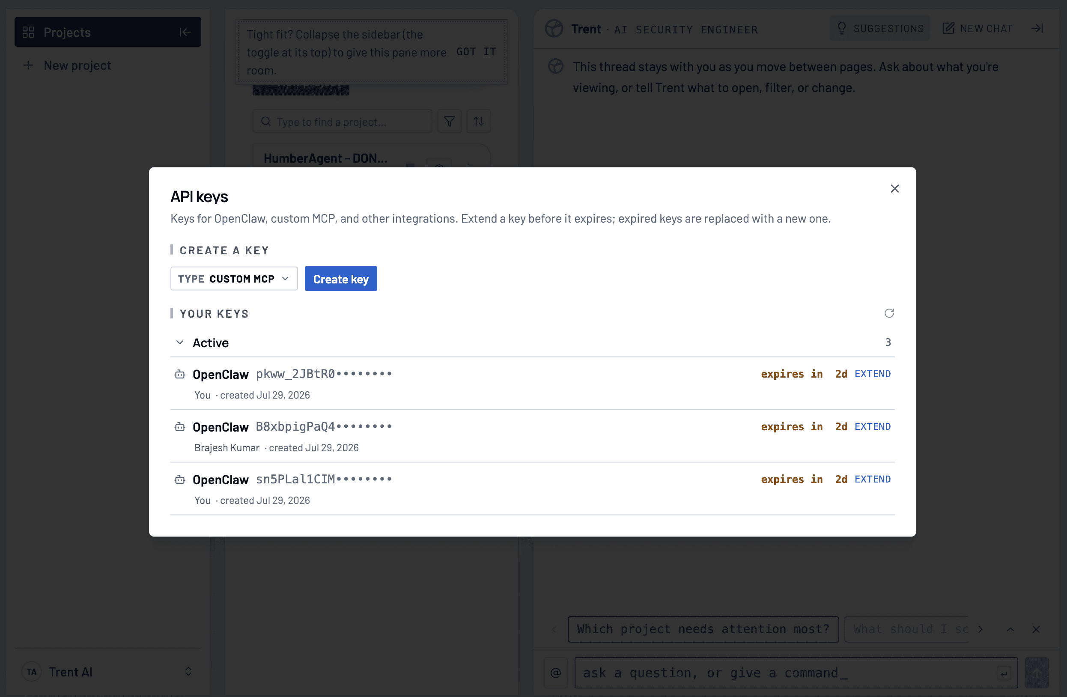This screenshot has height=697, width=1067.
Task: Click the Trent assistant avatar icon
Action: pos(554,29)
